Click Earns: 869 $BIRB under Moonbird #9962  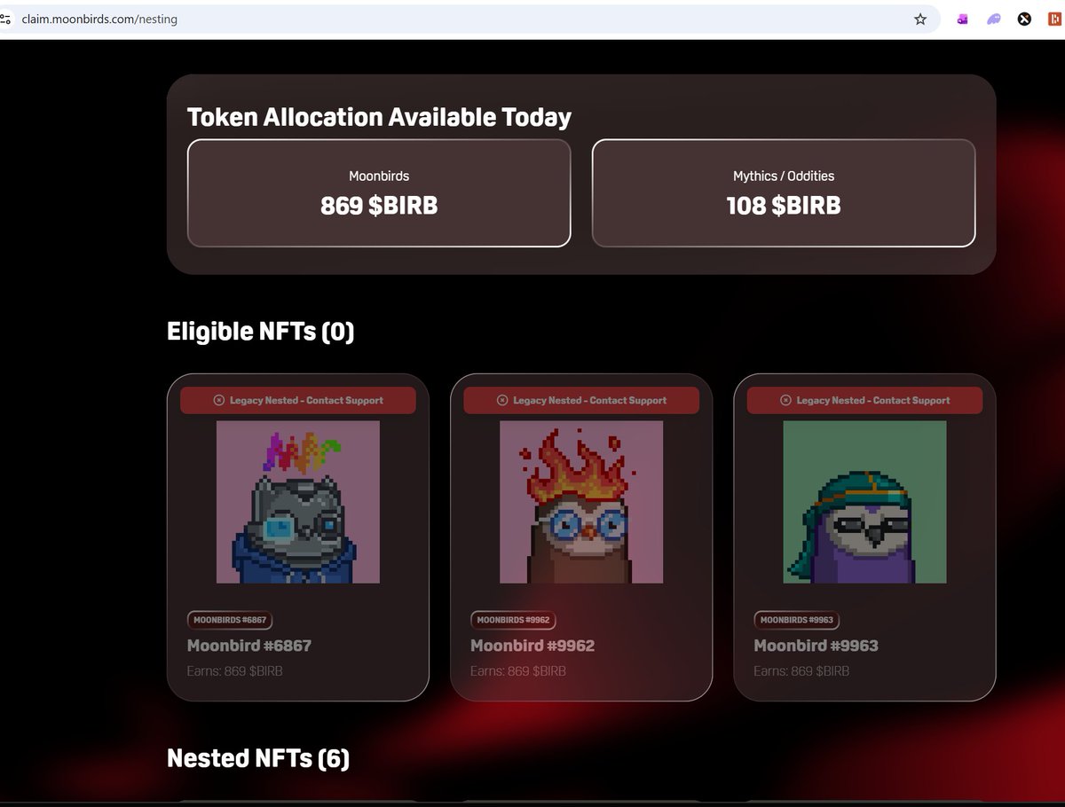click(518, 671)
